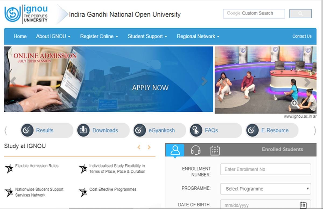Screen dimensions: 323x209
Task: Open the Select Programme dropdown
Action: pos(265,189)
